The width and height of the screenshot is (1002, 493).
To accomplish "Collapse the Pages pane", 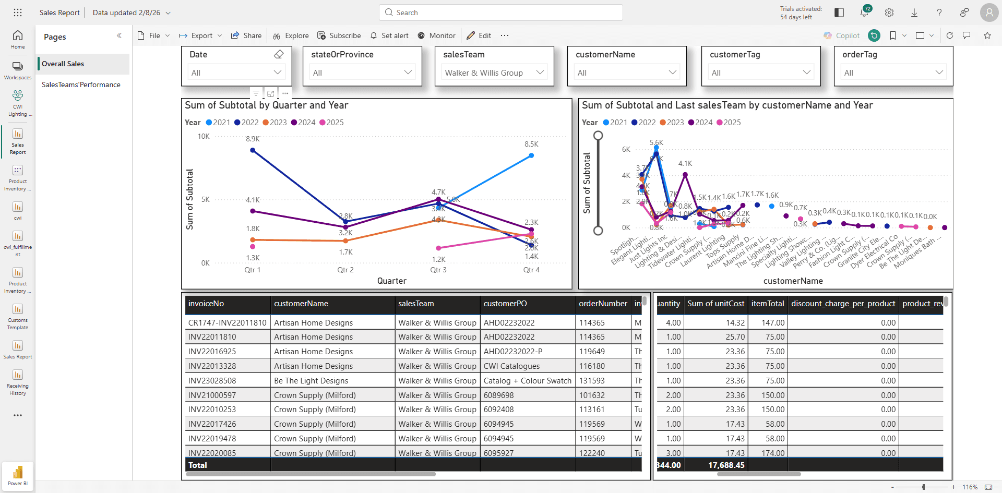I will coord(119,35).
